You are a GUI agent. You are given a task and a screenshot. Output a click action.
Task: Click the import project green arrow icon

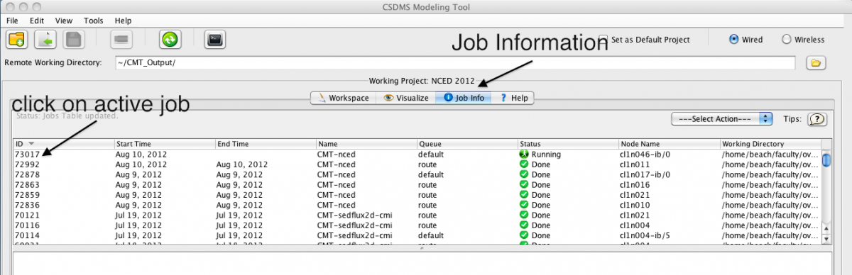[45, 39]
